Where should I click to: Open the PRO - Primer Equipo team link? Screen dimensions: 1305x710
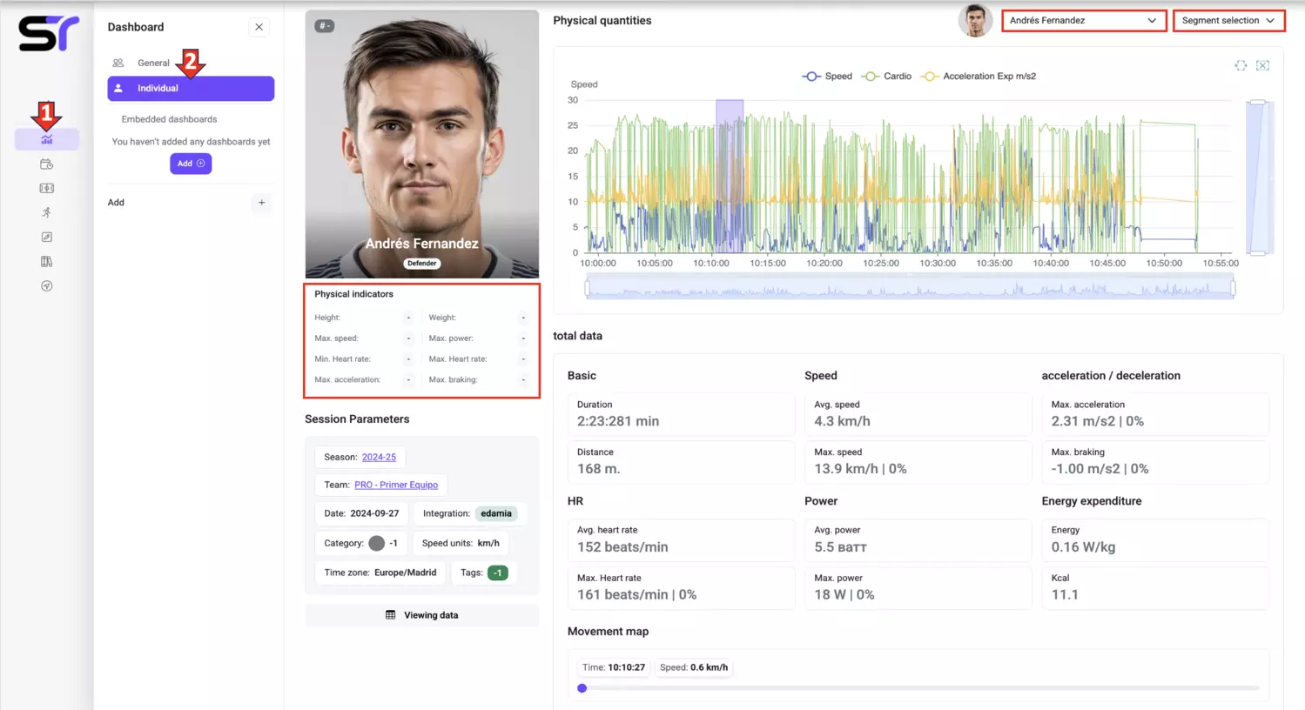396,485
